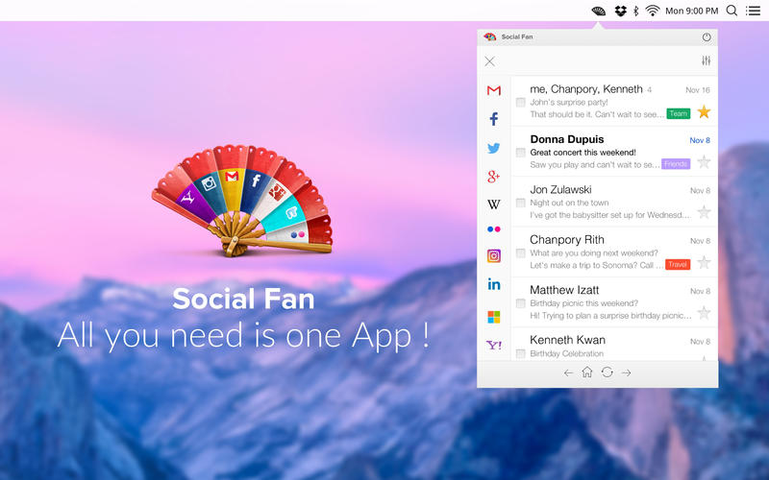Click the purple Friends label
The image size is (769, 480).
pos(676,164)
